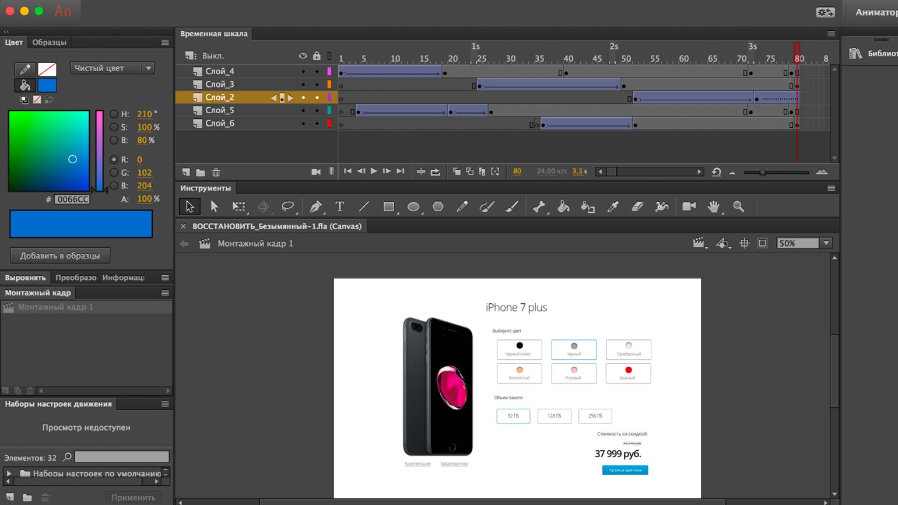This screenshot has height=505, width=898.
Task: Show or hide all layers eye icon
Action: [303, 56]
